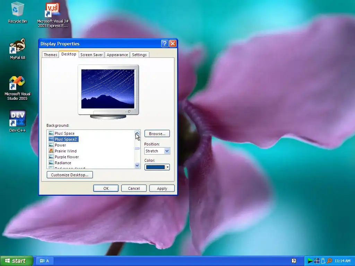Choose the Radiance background
The image size is (355, 266).
pyautogui.click(x=63, y=163)
